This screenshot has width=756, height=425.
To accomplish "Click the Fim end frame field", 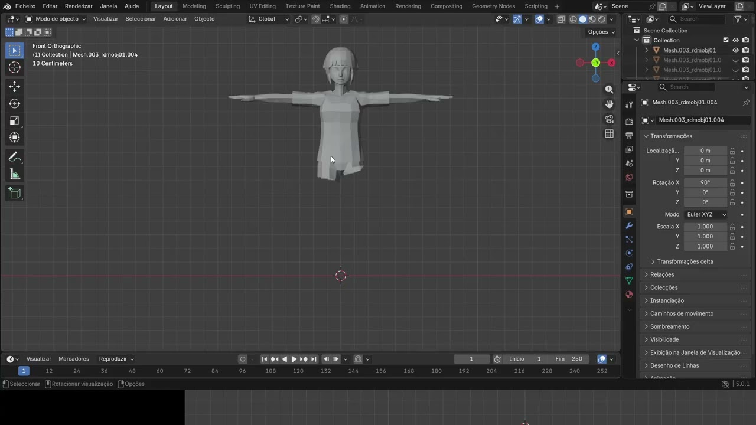I will click(569, 359).
